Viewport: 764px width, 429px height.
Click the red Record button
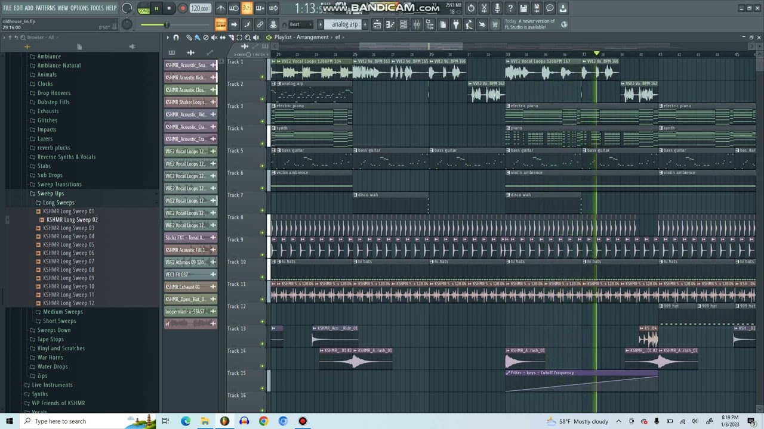[x=183, y=8]
